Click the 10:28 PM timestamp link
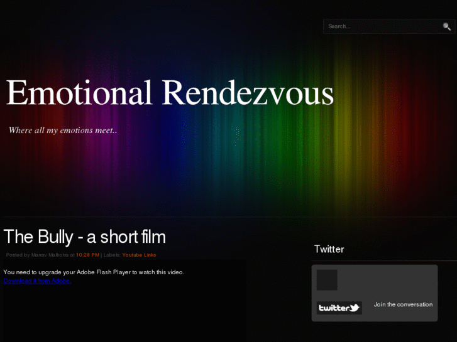The height and width of the screenshot is (342, 457). (88, 255)
